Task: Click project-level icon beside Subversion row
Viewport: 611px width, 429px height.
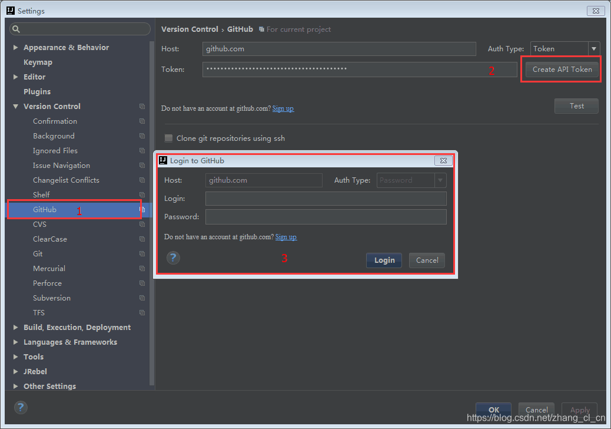Action: click(x=142, y=298)
